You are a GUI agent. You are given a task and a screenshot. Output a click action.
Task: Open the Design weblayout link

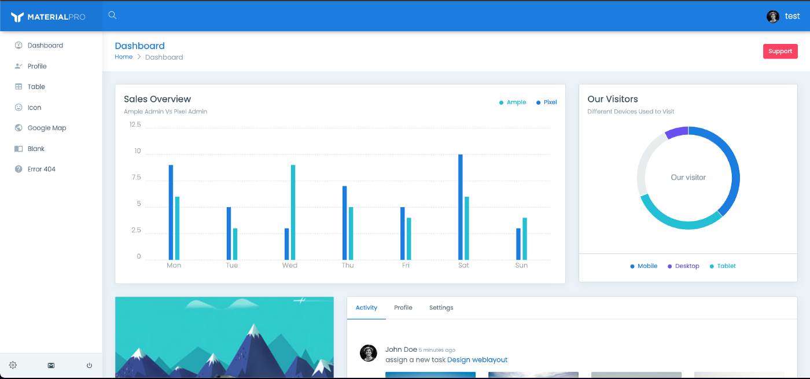click(x=477, y=360)
